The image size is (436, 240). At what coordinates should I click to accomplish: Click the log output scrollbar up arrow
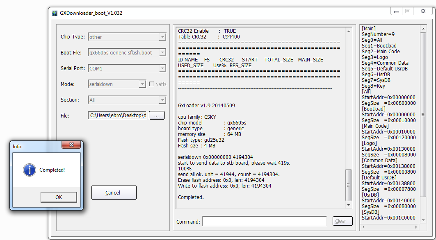click(349, 31)
